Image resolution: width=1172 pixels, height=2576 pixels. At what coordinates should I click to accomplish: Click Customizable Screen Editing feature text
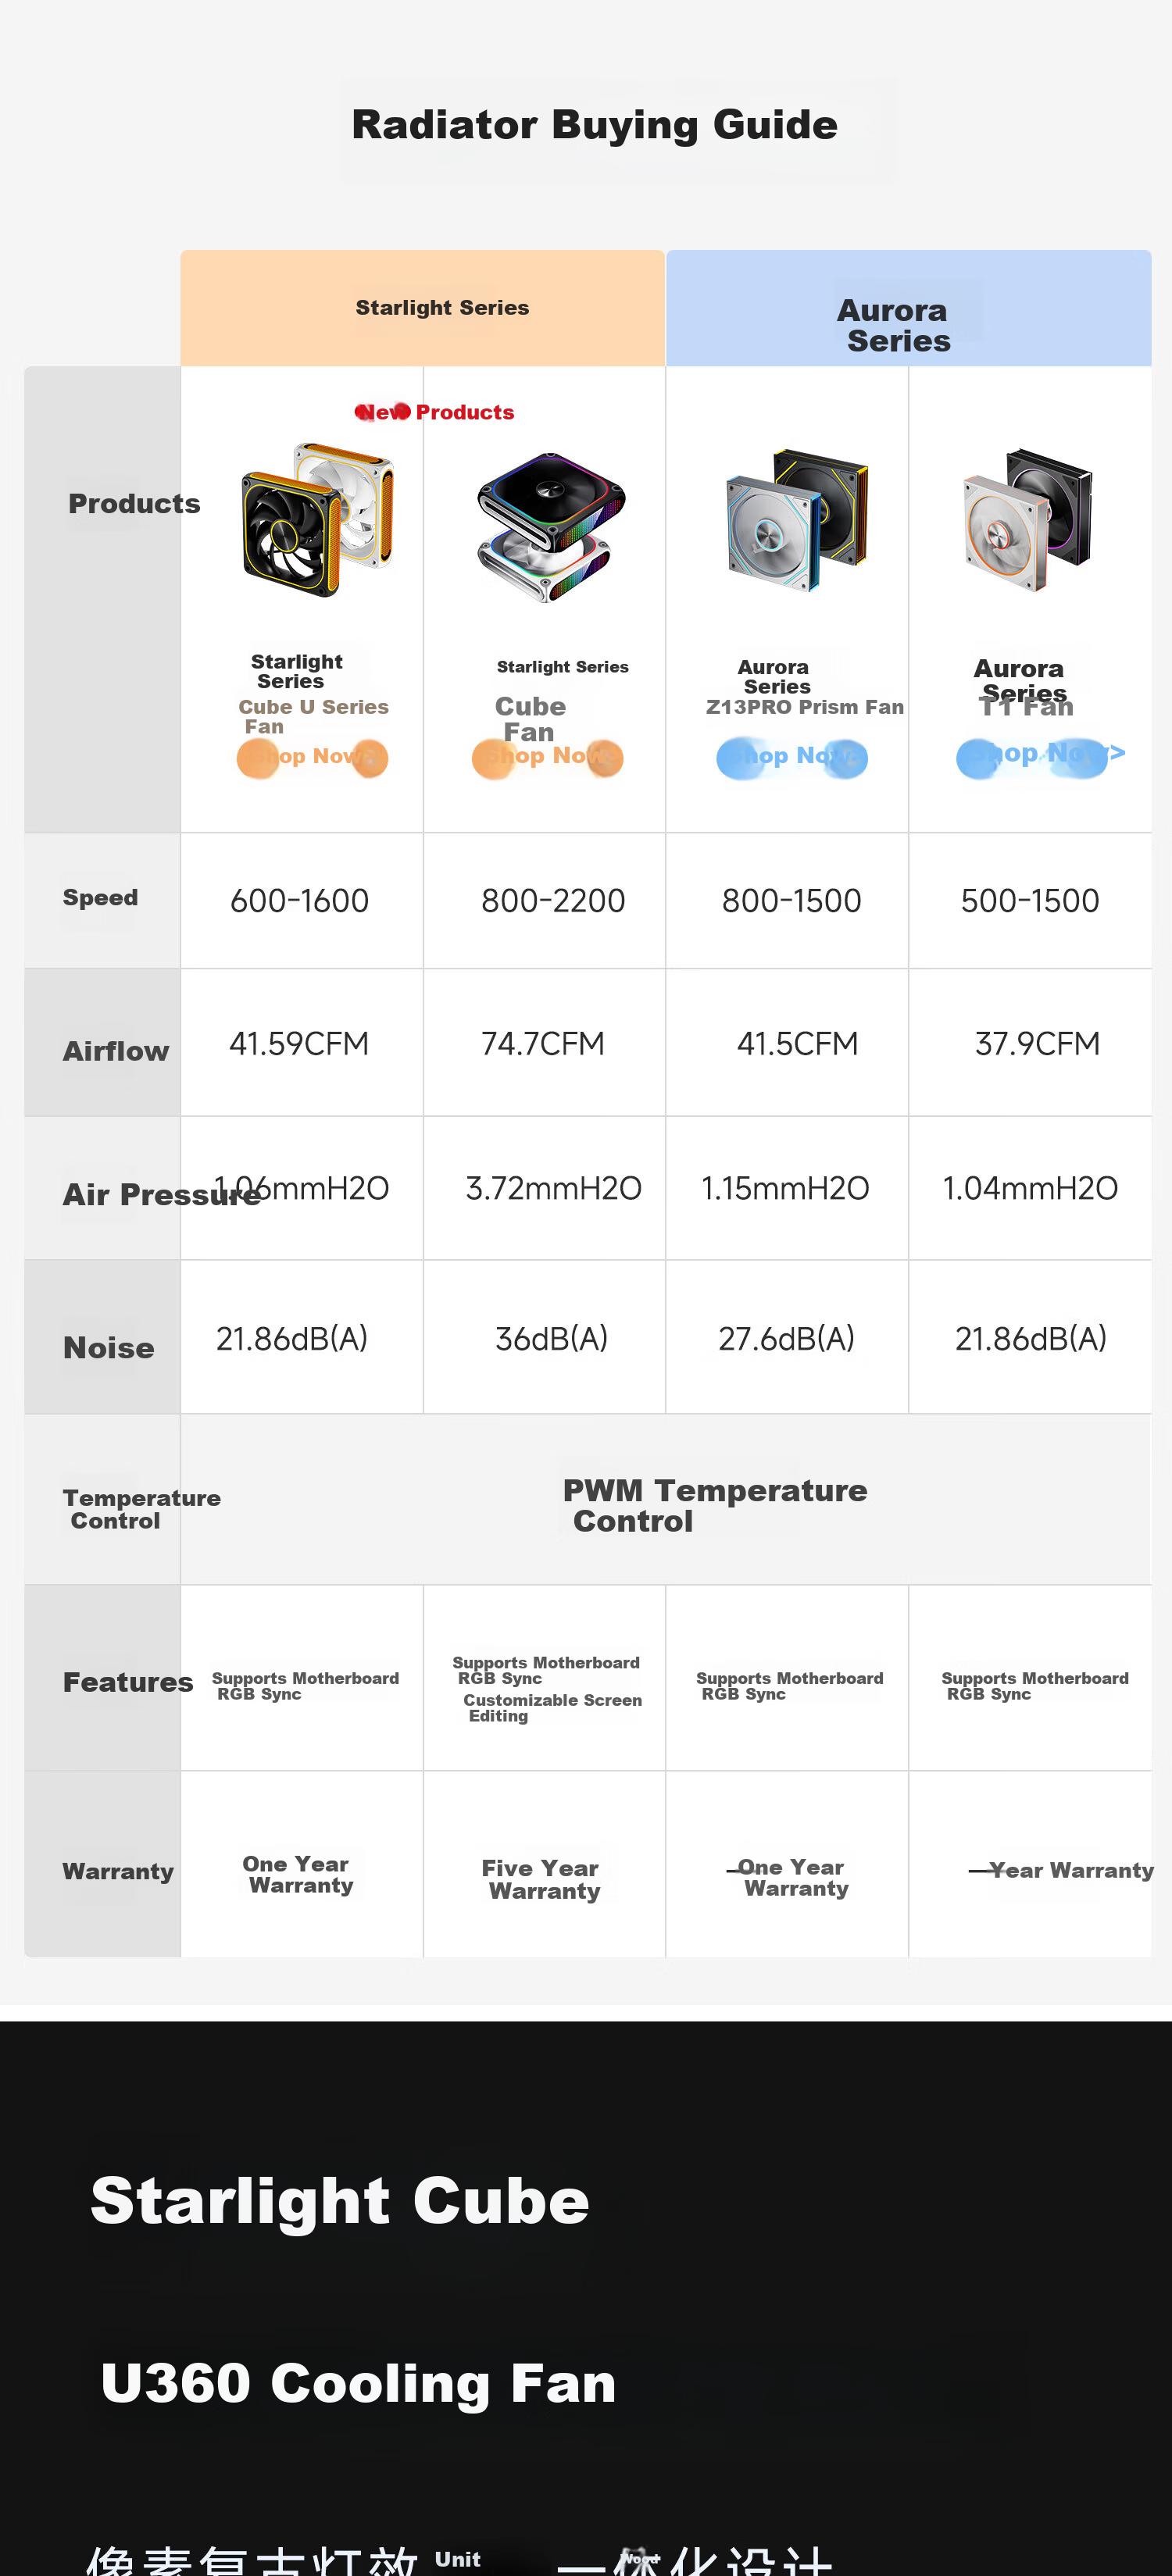[552, 1707]
